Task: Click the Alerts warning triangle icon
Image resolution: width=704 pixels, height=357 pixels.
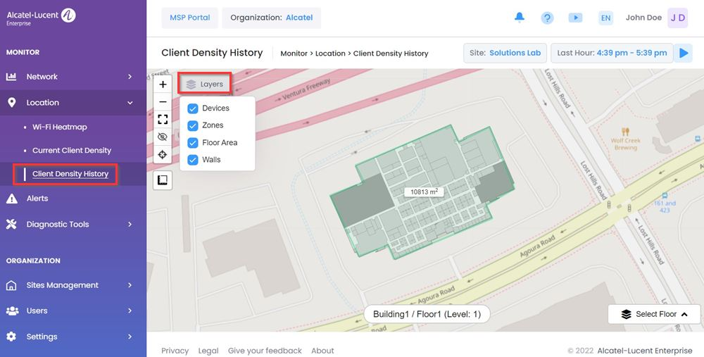Action: [12, 199]
